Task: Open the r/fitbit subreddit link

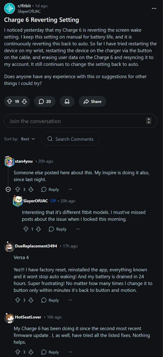Action: tap(24, 6)
